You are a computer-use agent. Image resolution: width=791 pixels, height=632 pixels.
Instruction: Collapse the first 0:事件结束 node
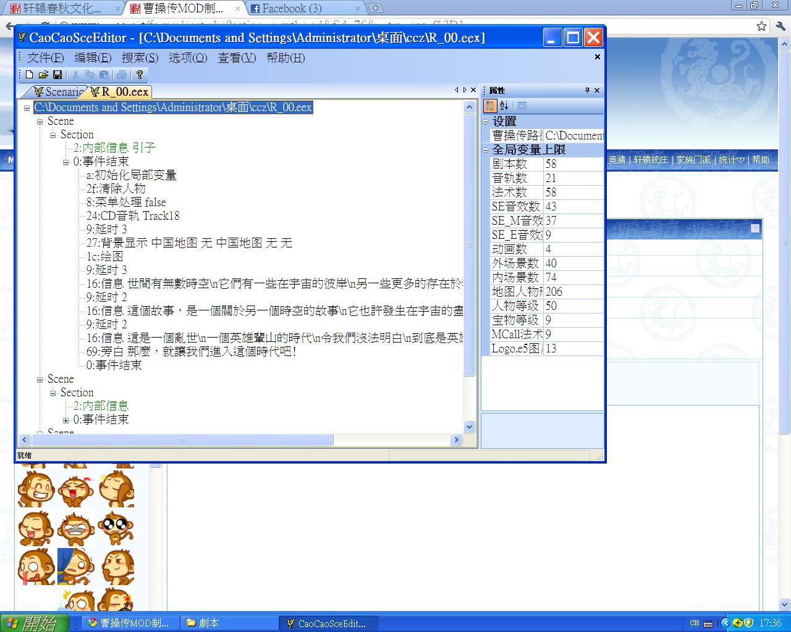coord(66,162)
